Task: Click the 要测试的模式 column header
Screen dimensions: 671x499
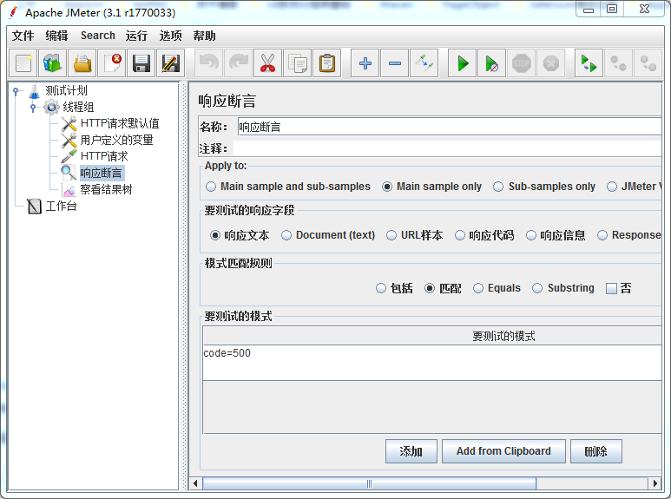Action: click(432, 337)
